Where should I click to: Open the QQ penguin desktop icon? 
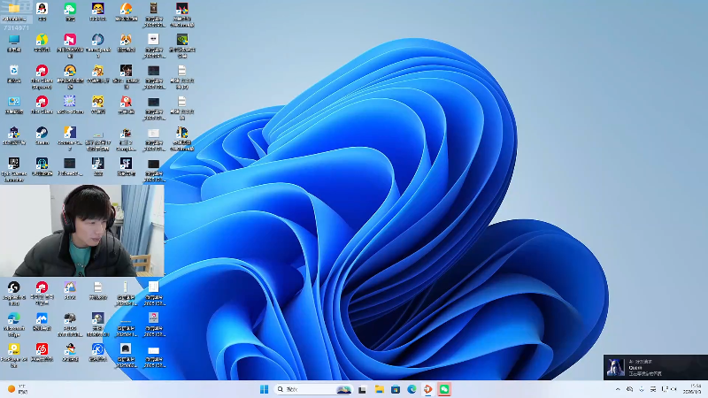[x=42, y=11]
